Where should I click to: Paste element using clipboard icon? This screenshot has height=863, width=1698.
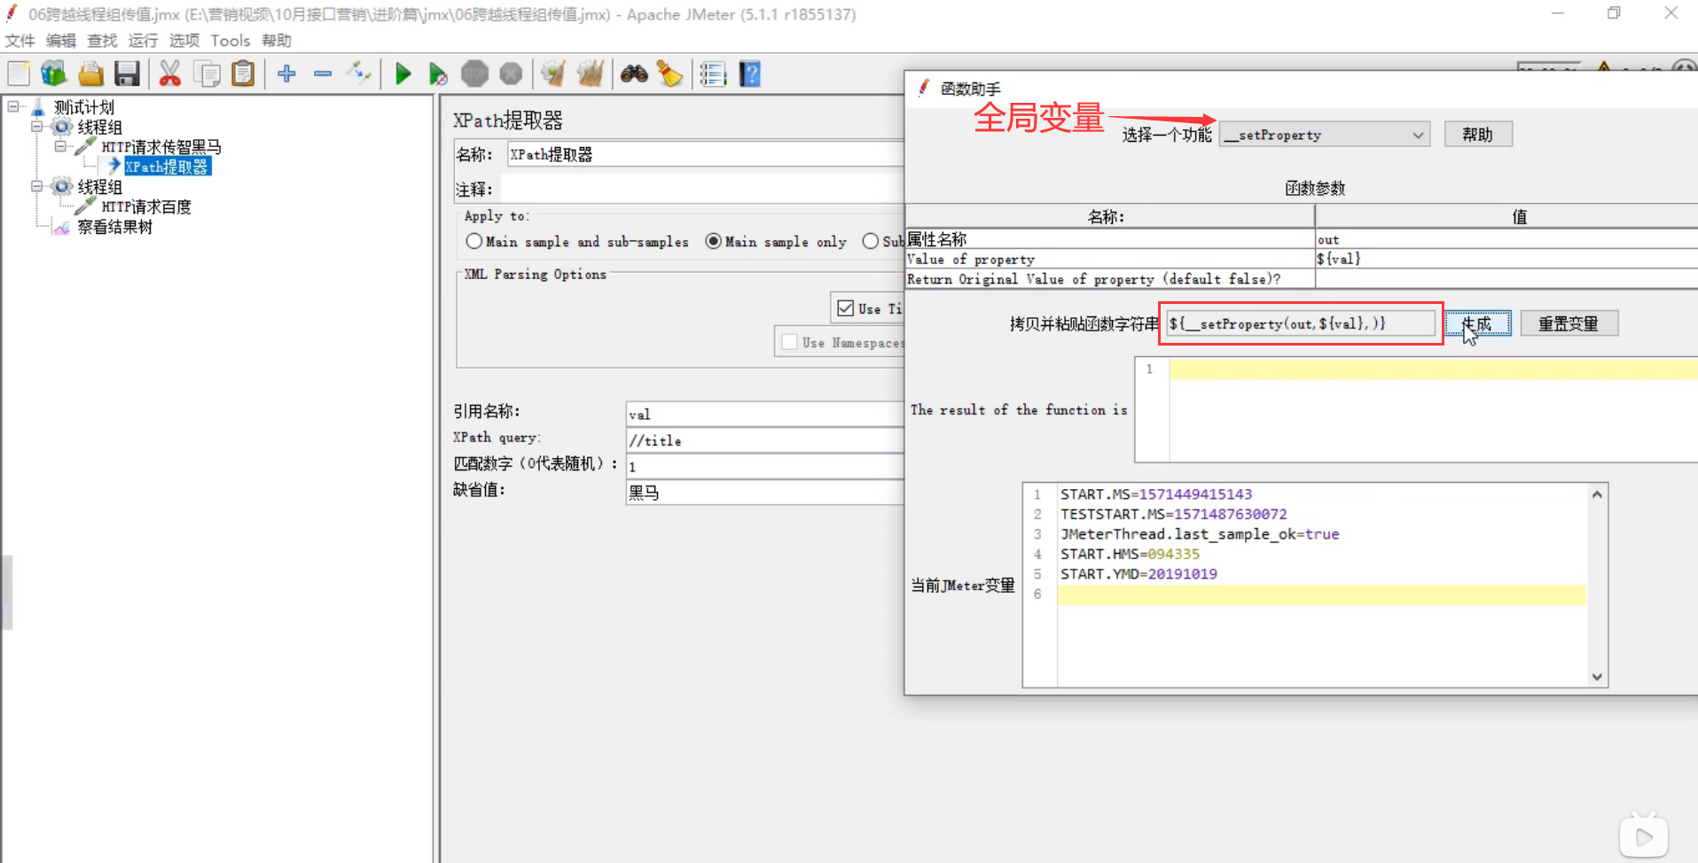click(242, 74)
